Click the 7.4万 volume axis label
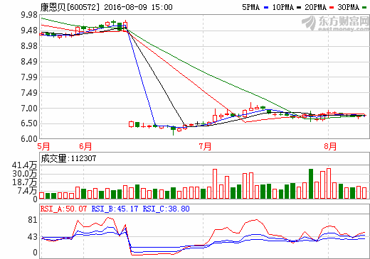 coord(27,190)
